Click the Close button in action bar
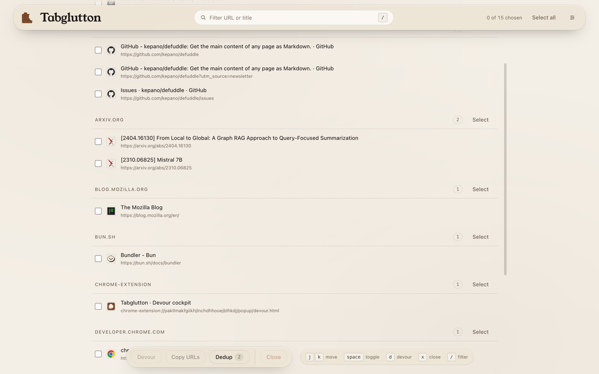599x374 pixels. point(274,357)
